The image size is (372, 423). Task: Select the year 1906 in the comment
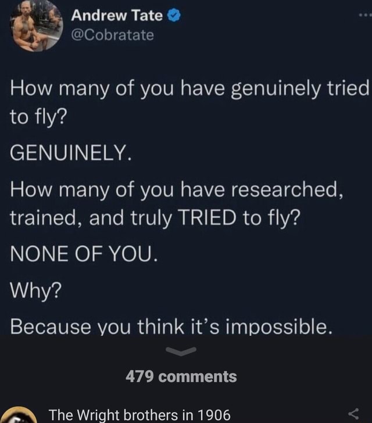(214, 415)
